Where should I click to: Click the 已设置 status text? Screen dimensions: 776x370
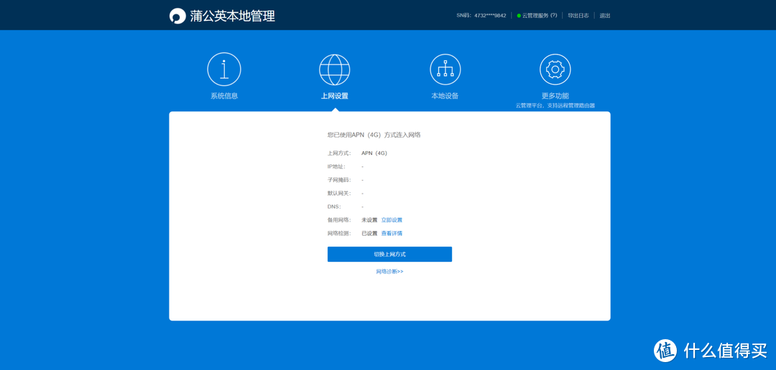[369, 233]
